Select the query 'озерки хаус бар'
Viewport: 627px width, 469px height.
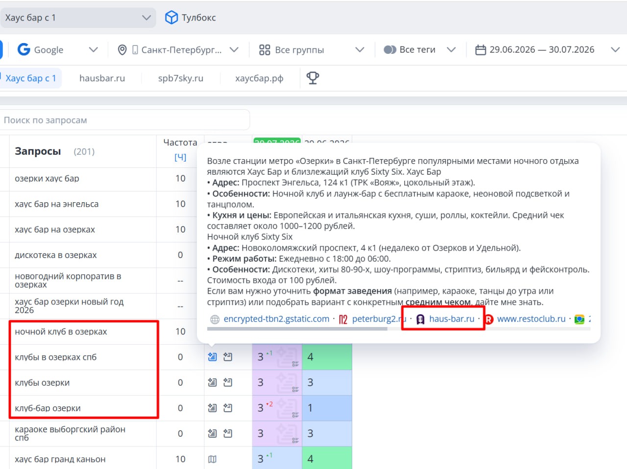click(47, 179)
